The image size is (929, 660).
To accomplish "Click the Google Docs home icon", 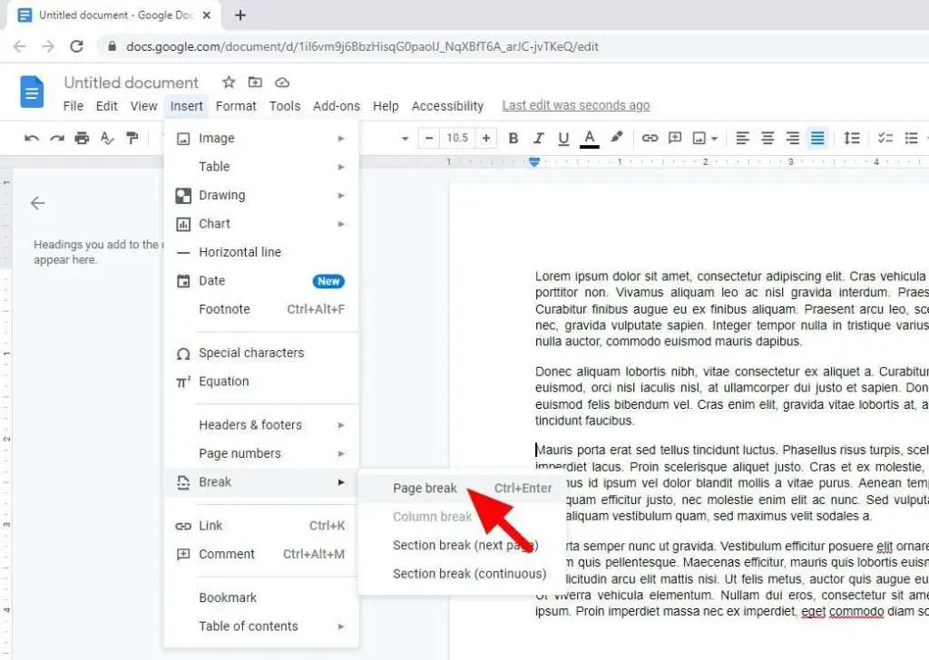I will (32, 92).
